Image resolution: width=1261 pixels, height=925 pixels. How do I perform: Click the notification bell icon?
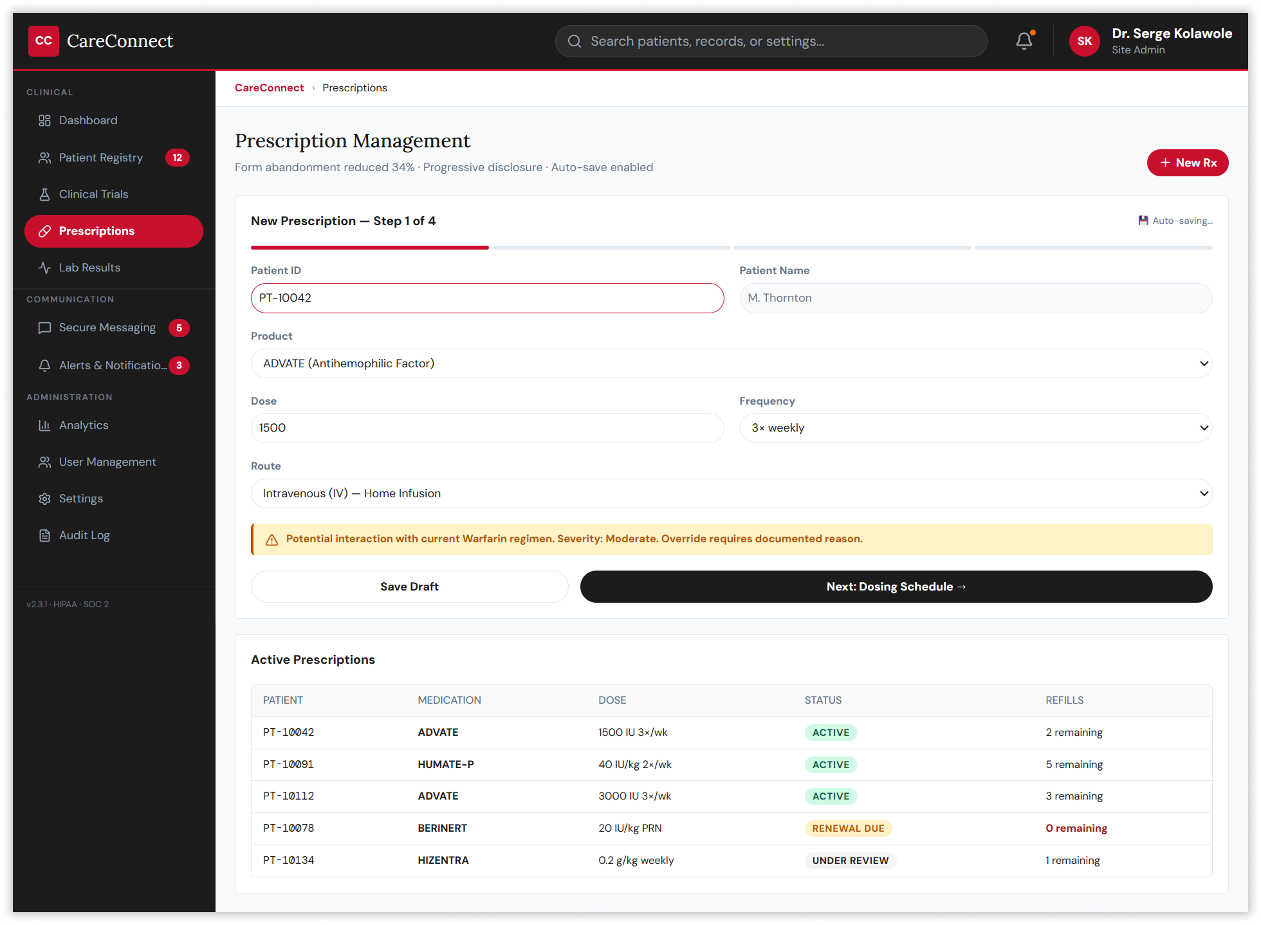point(1024,41)
